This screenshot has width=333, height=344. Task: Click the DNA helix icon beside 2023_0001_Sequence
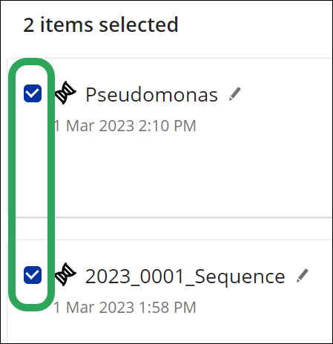[65, 274]
